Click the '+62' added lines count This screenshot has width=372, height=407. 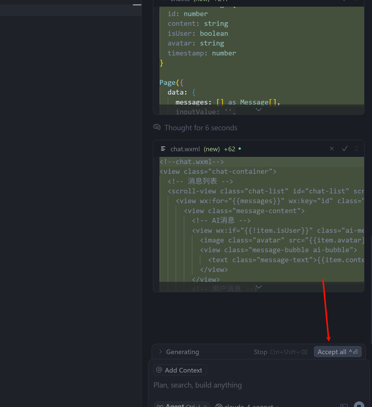click(x=230, y=149)
